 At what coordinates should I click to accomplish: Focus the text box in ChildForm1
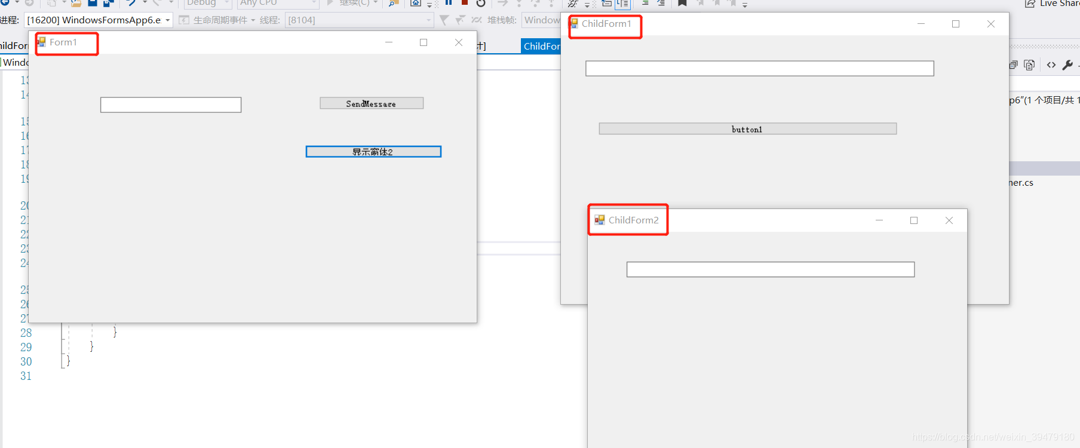point(760,69)
